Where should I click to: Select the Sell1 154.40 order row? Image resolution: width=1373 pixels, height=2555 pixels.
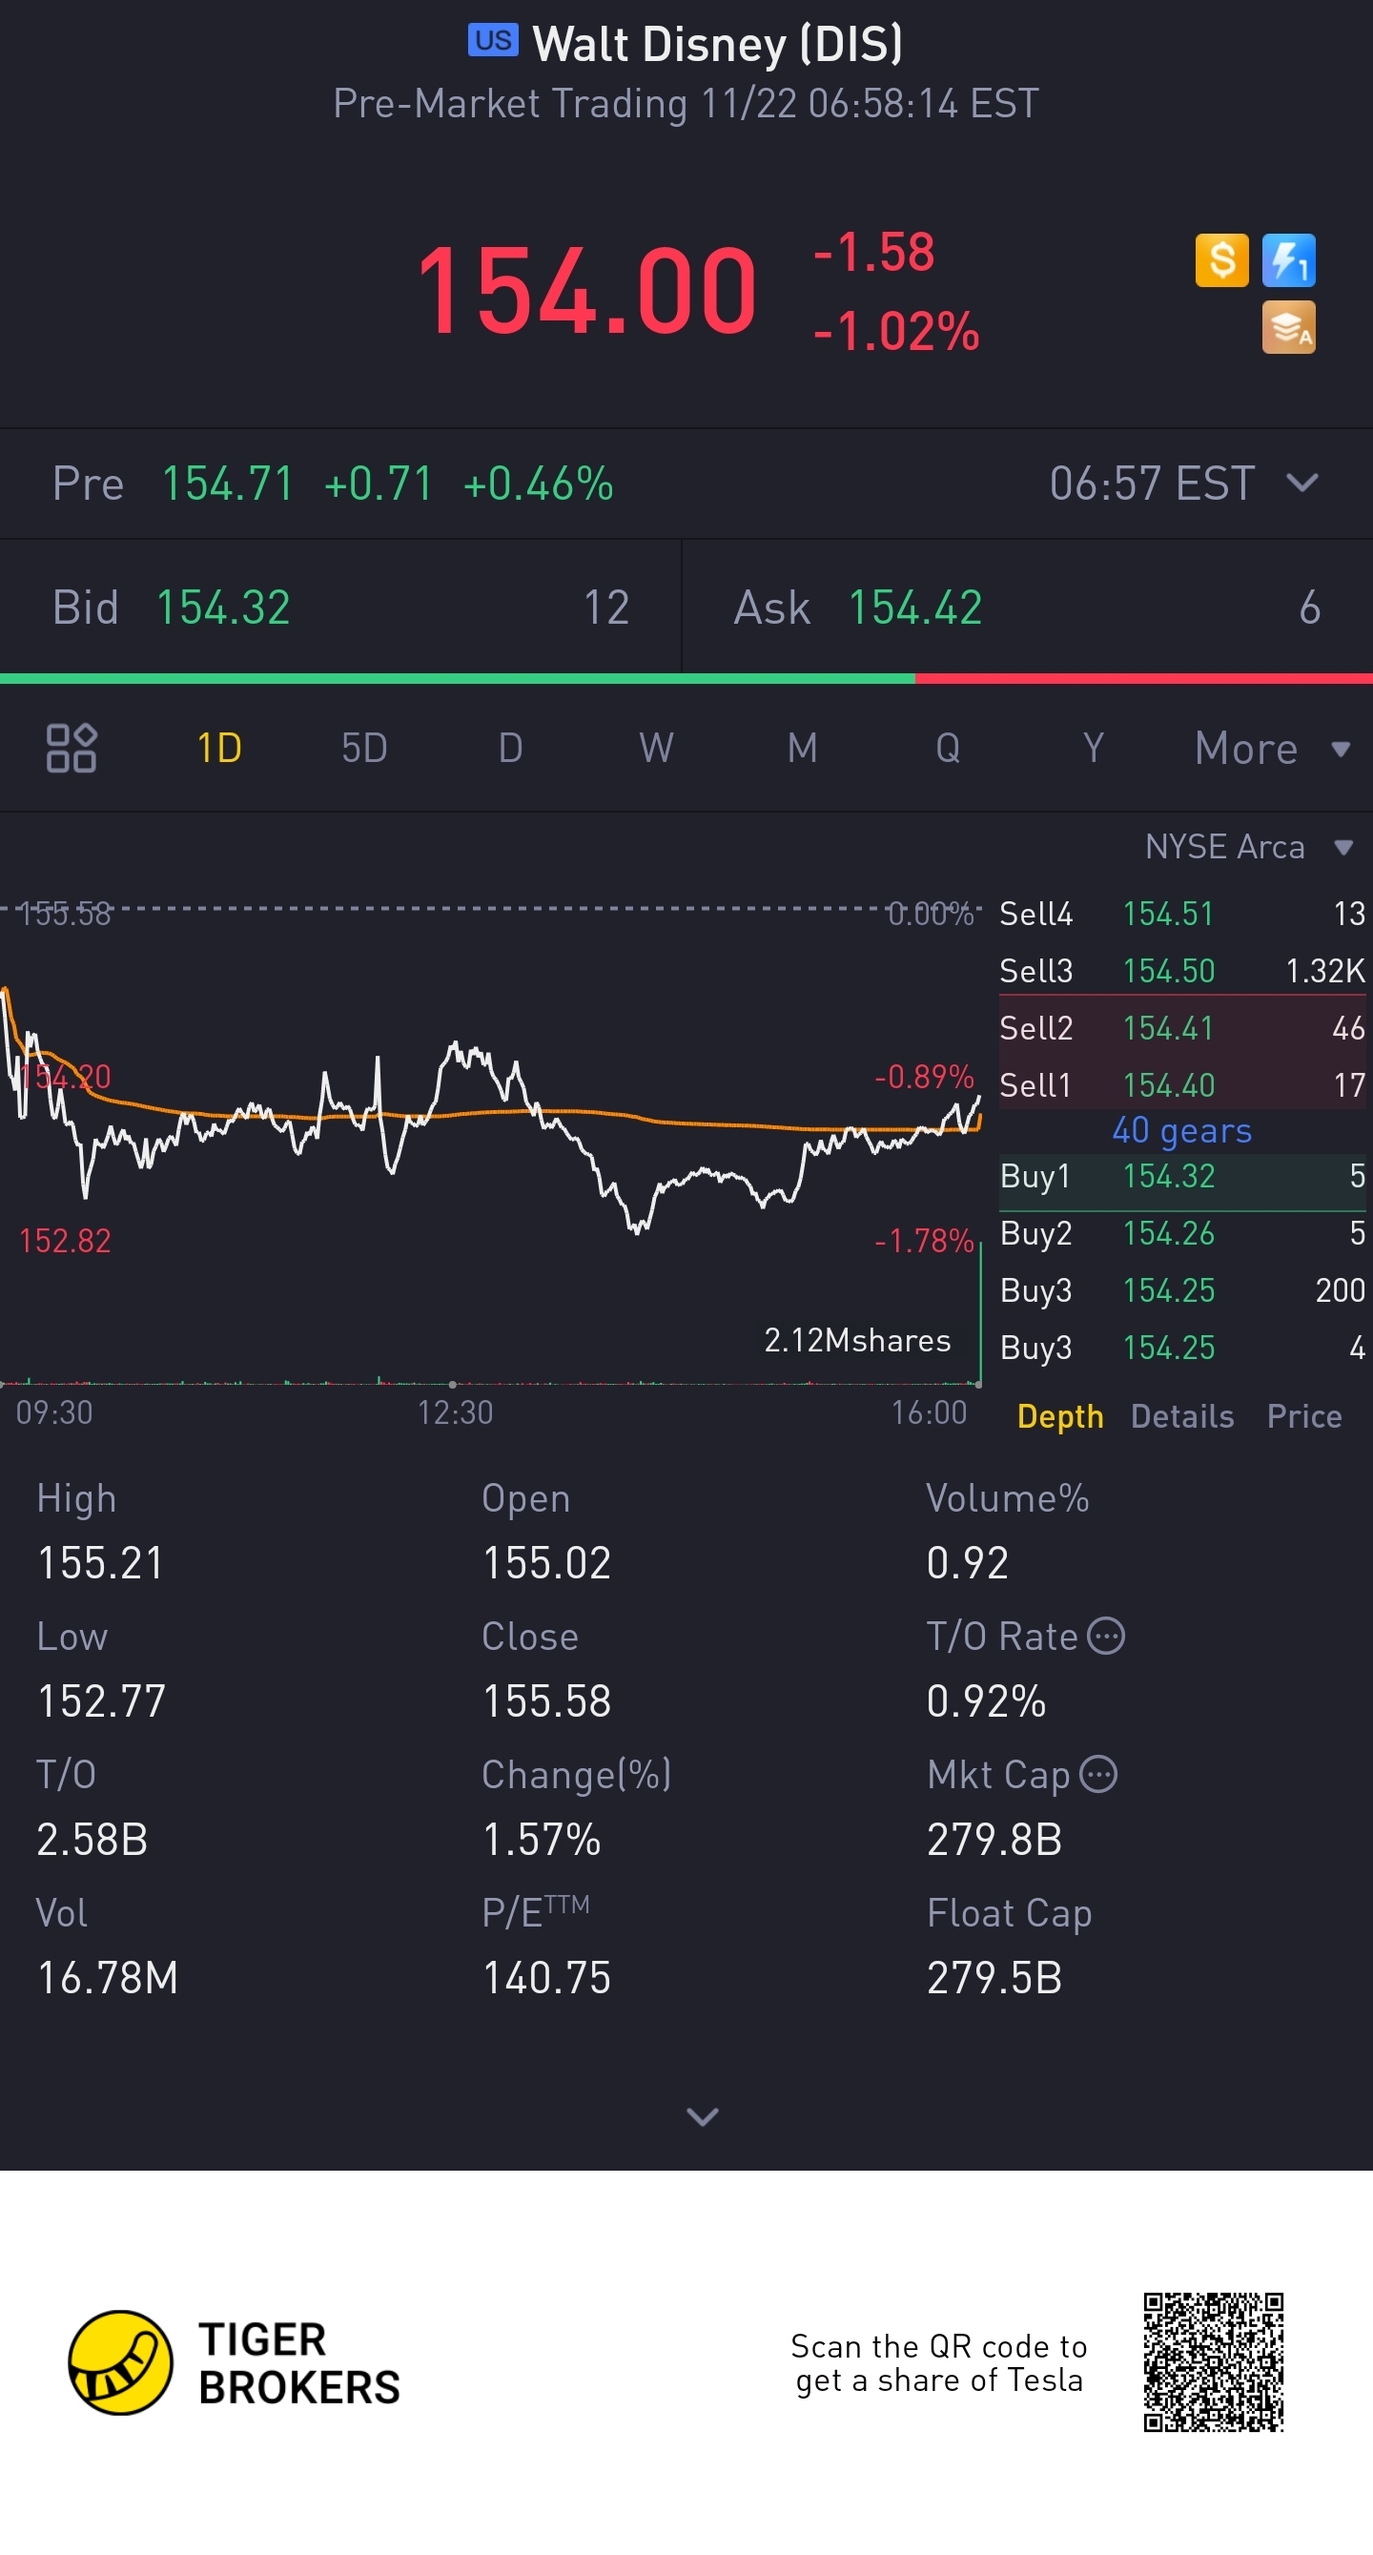pos(1181,1084)
